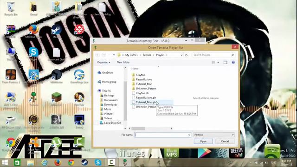Open dialog help question-mark icon
Viewport: 297px width, 167px height.
[233, 62]
